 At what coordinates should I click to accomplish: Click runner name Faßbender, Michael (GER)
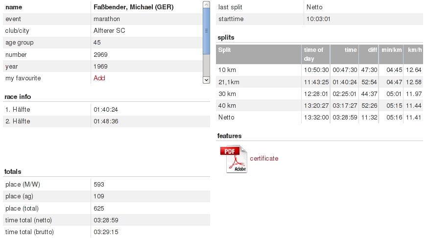point(133,7)
